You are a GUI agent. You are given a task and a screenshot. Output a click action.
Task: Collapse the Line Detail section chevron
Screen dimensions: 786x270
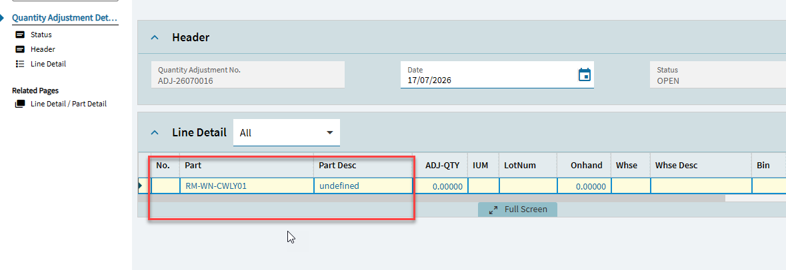155,133
